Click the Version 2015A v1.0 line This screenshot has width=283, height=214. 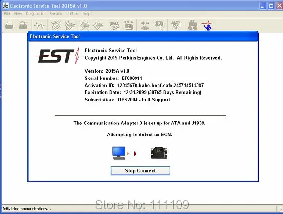[107, 71]
